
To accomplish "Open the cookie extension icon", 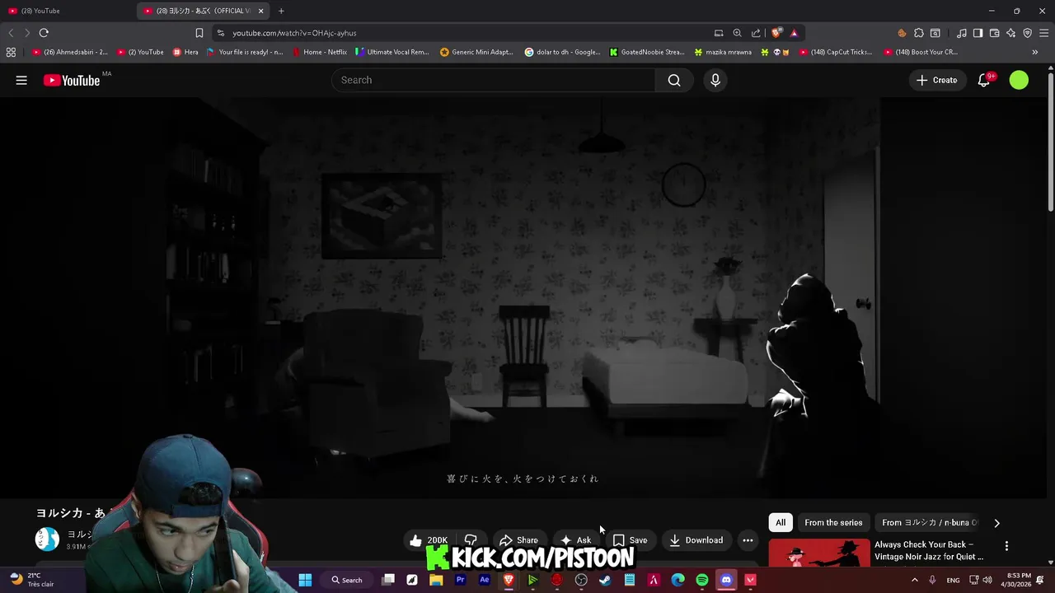I will pyautogui.click(x=902, y=33).
